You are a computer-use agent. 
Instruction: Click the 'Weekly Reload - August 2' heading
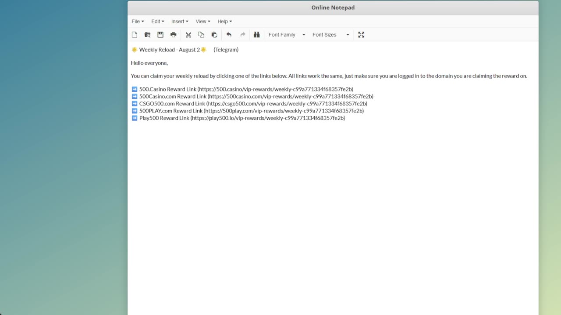(170, 49)
